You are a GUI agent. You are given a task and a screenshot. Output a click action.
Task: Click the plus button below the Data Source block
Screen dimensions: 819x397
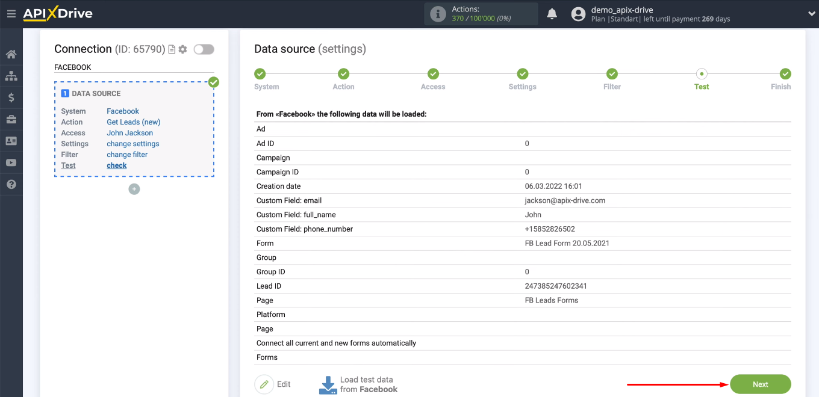point(134,189)
